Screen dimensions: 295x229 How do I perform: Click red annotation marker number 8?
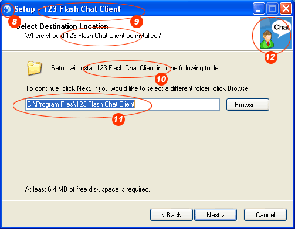[x=15, y=22]
